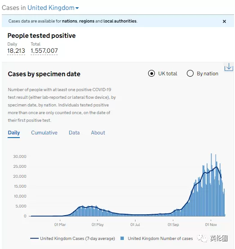Follow the regions link in banner
Image resolution: width=235 pixels, height=249 pixels.
[87, 21]
